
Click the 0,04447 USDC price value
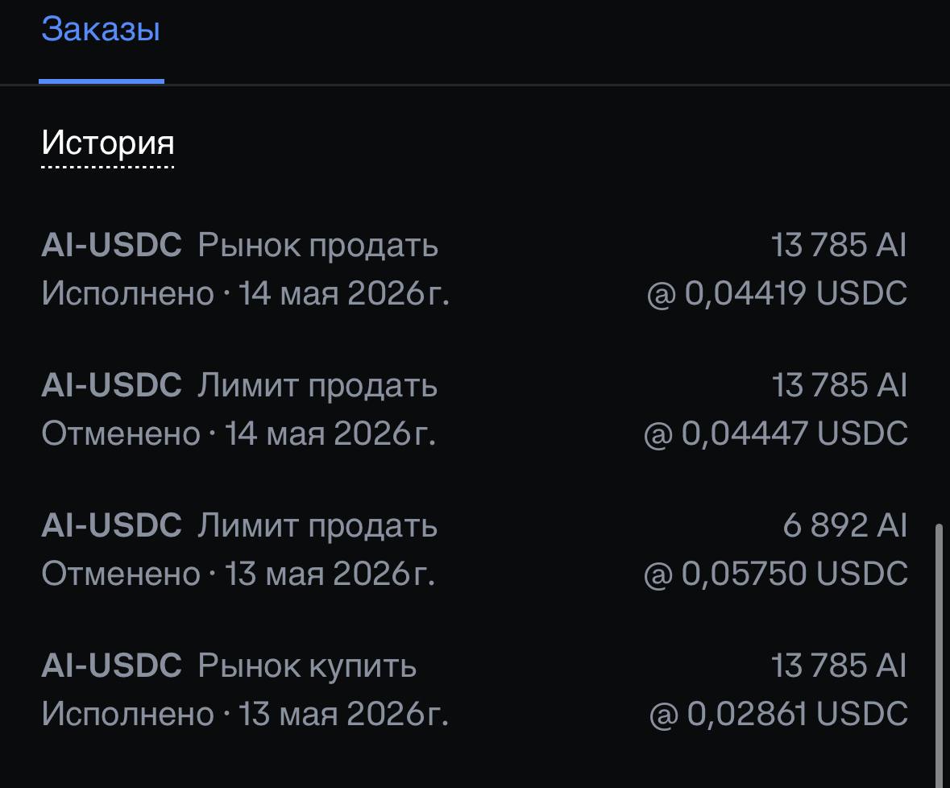[776, 433]
